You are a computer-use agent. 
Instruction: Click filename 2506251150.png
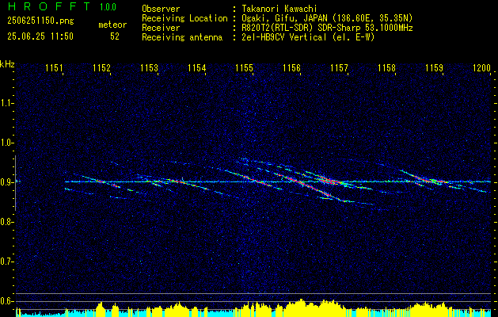(x=40, y=21)
